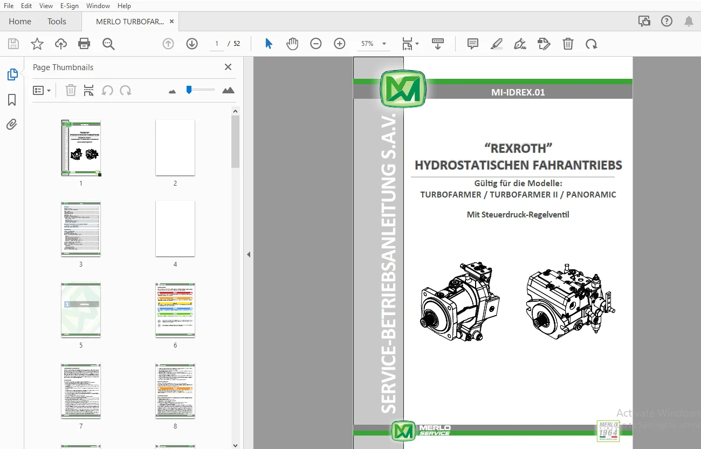
Task: Open the E-Sign menu
Action: (x=70, y=6)
